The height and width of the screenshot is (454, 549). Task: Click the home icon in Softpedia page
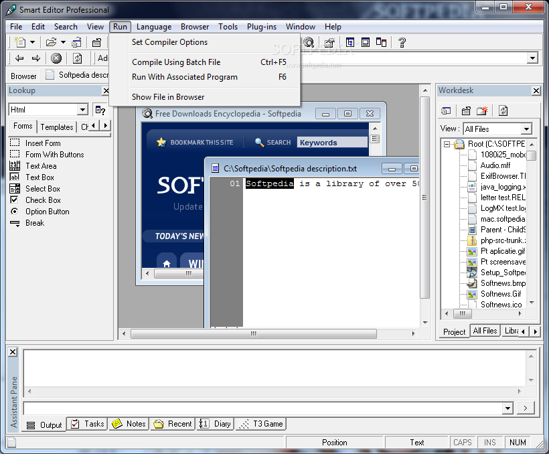[167, 263]
